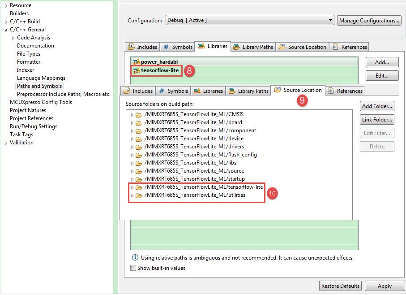This screenshot has height=295, width=406.
Task: Open the Task Tags page
Action: tap(21, 134)
